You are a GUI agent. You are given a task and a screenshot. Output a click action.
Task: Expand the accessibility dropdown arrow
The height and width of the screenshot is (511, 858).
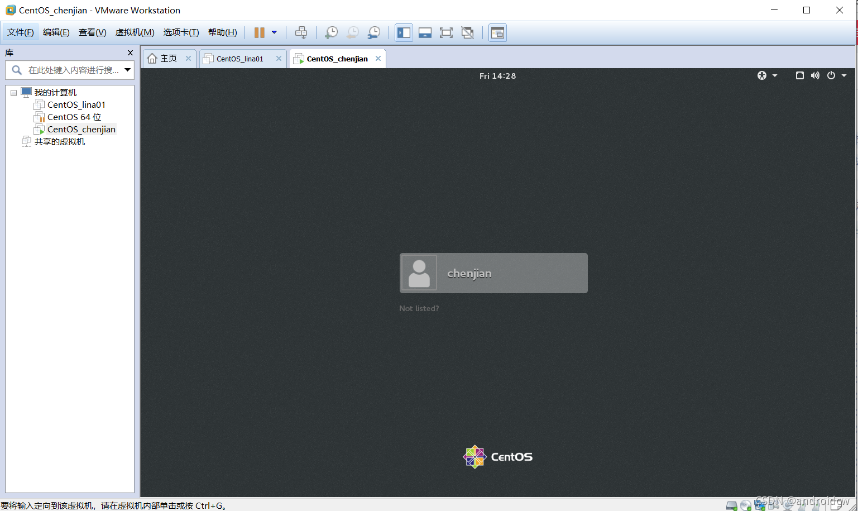[775, 75]
